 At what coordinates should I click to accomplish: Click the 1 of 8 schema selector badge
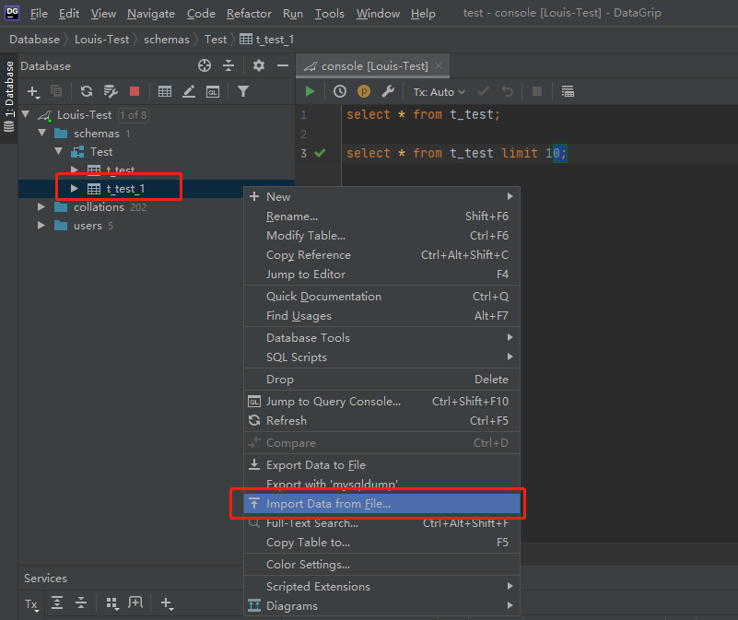[x=134, y=115]
